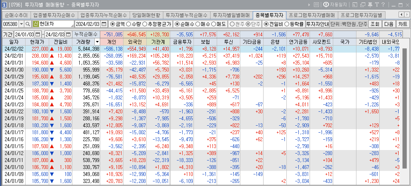This screenshot has height=186, width=411.
Task: Click the 투자자안내 button
Action: pyautogui.click(x=317, y=24)
